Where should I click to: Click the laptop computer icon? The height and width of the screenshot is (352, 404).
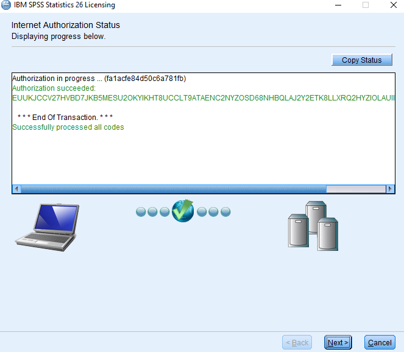click(47, 227)
